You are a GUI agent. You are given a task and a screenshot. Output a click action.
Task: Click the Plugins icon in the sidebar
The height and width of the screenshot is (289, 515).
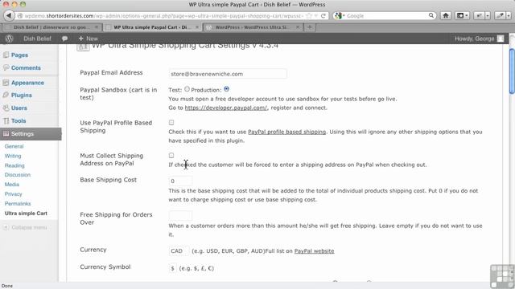point(6,95)
